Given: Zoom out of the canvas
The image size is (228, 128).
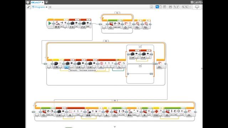Looking at the screenshot, I should 183,7.
